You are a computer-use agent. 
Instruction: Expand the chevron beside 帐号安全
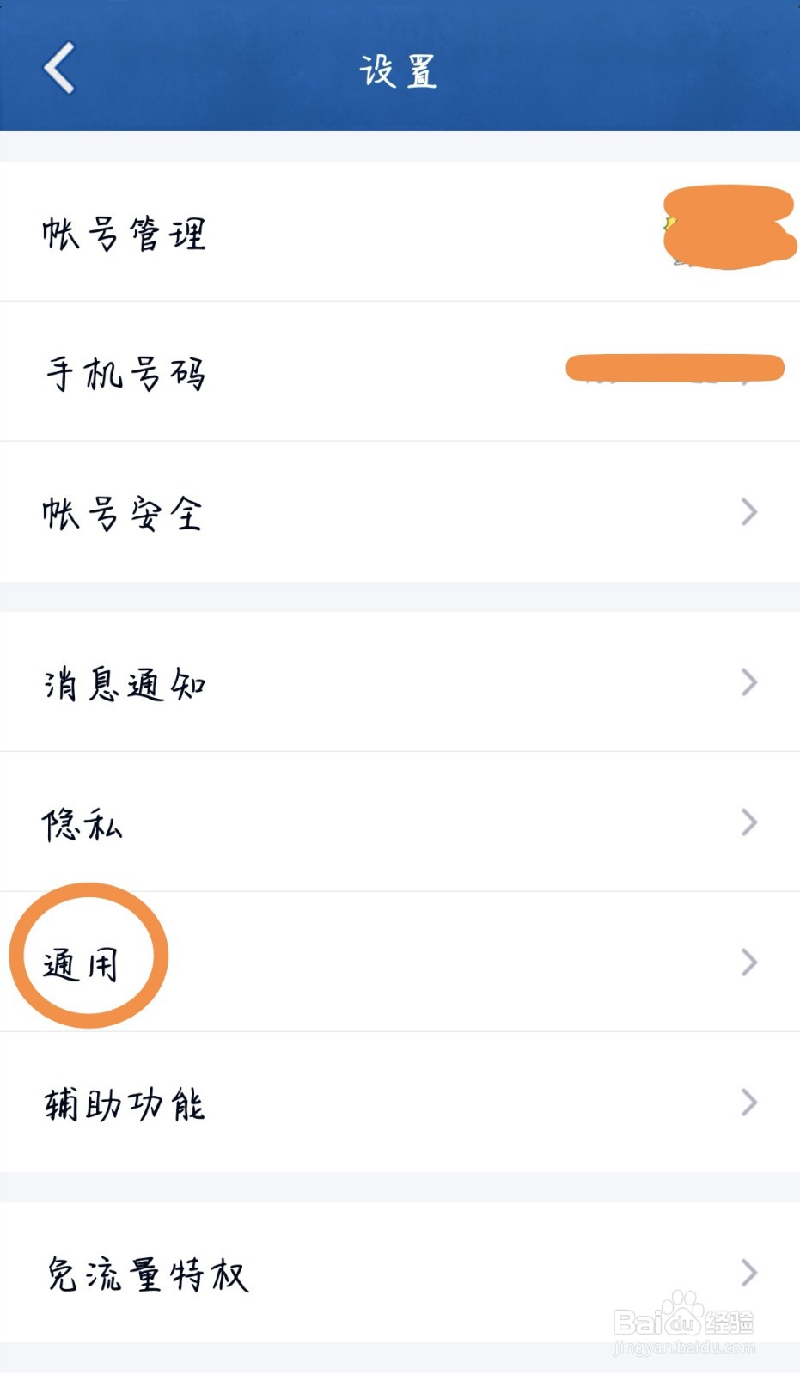coord(749,512)
